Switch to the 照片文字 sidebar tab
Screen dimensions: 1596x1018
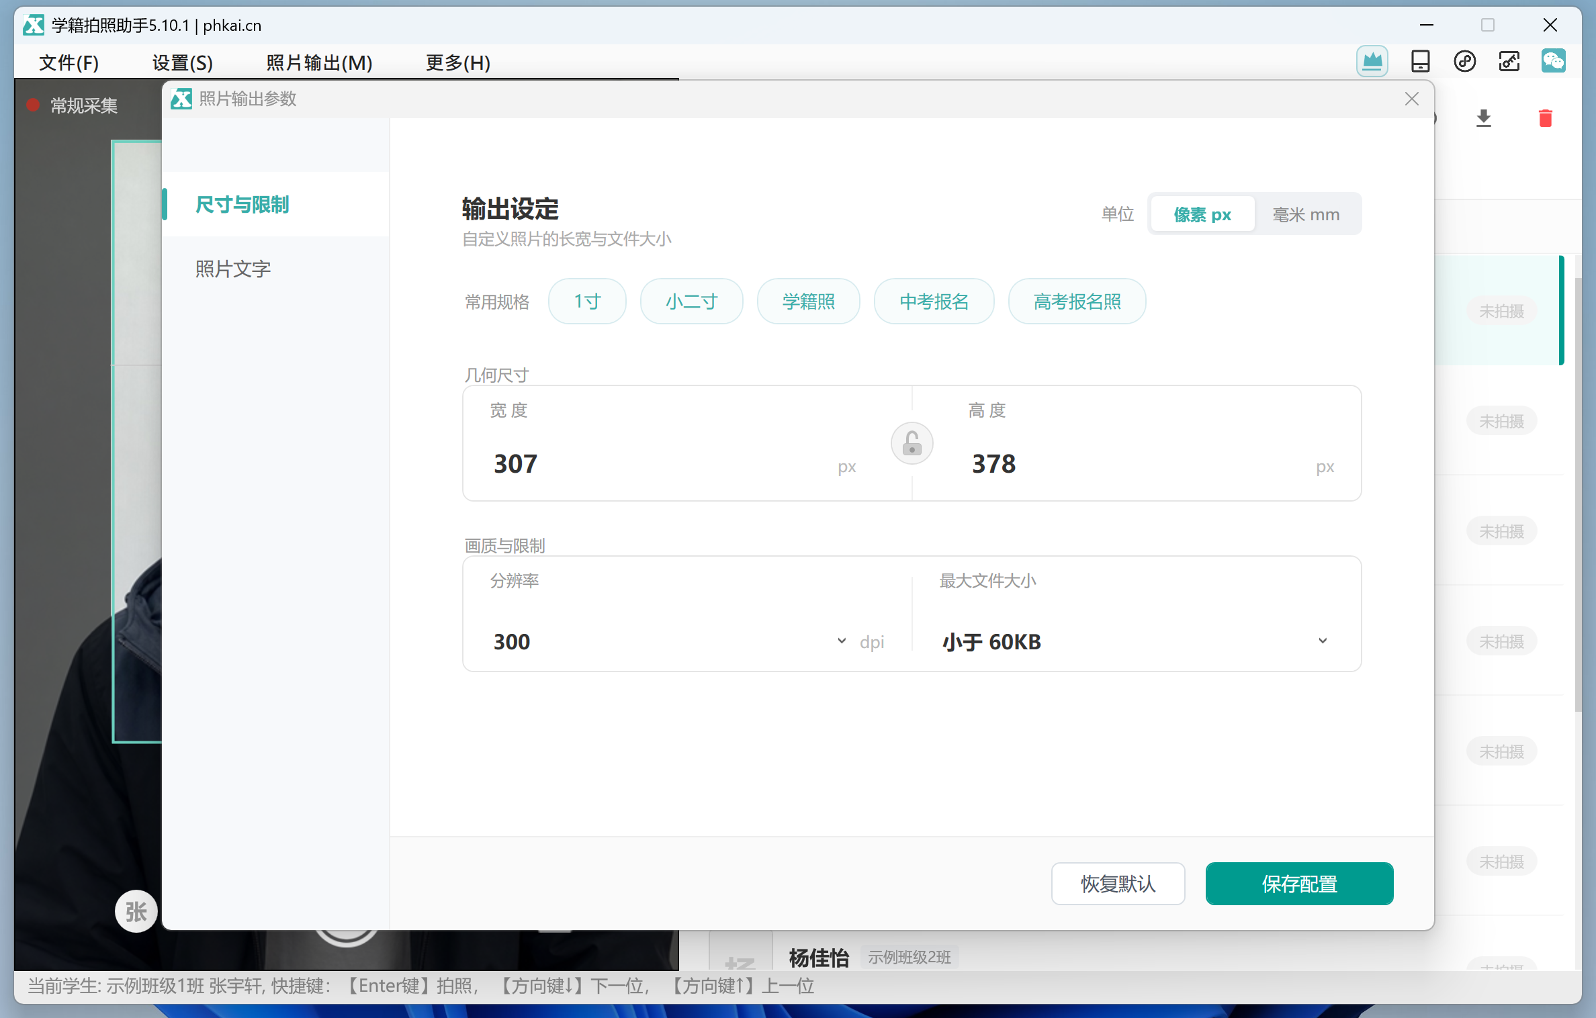coord(275,269)
